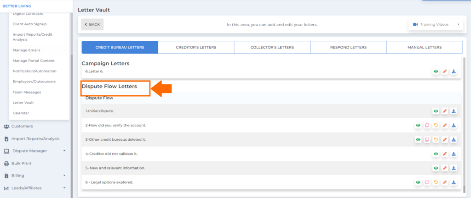Click the '1-Initial dispute.' letter row text
Screen dimensions: 471x198
tap(99, 111)
